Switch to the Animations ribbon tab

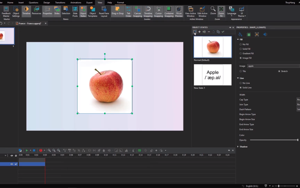click(x=76, y=3)
